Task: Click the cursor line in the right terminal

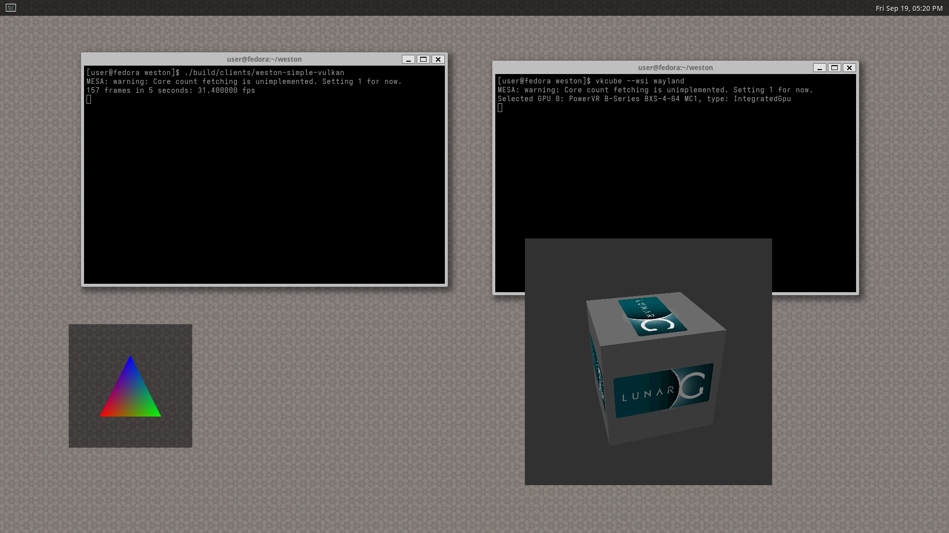Action: (500, 108)
